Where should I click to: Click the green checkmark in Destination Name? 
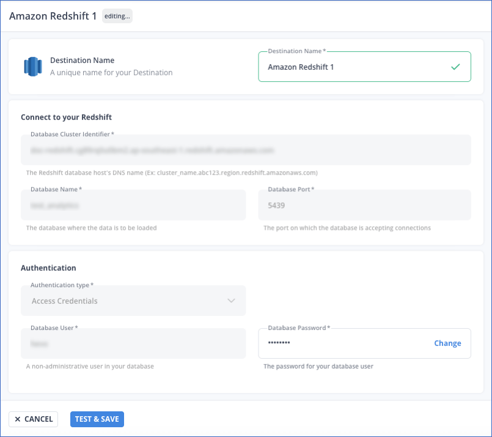[455, 67]
